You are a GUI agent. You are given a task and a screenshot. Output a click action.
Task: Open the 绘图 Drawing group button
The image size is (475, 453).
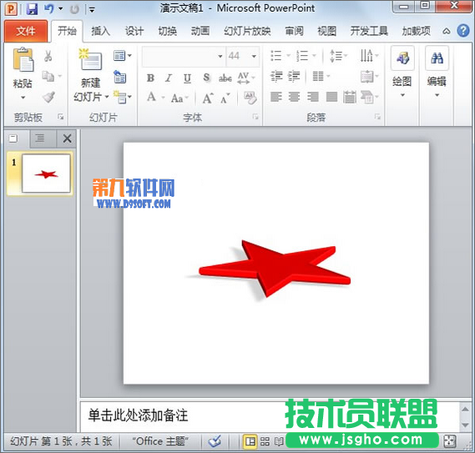[402, 72]
